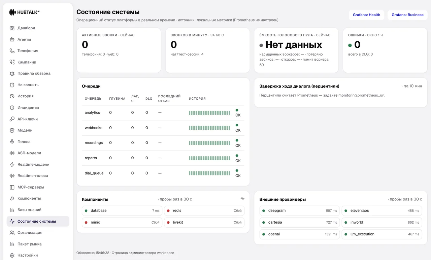Click the История clock icon
The width and height of the screenshot is (431, 260).
(12, 96)
